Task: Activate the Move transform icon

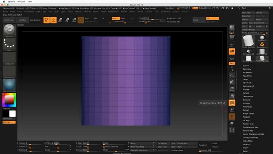Action: tap(60, 20)
